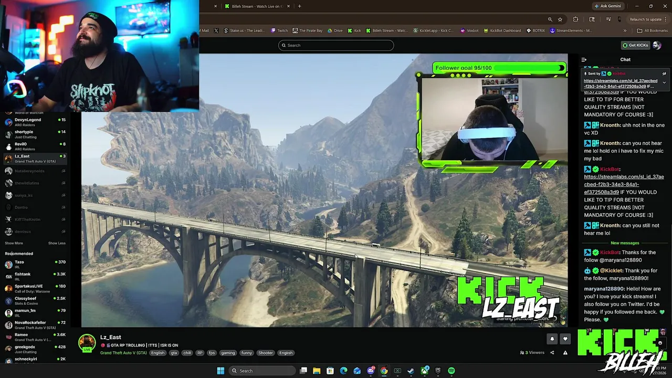The image size is (672, 378).
Task: Open StreamElements bookmark
Action: [x=571, y=30]
